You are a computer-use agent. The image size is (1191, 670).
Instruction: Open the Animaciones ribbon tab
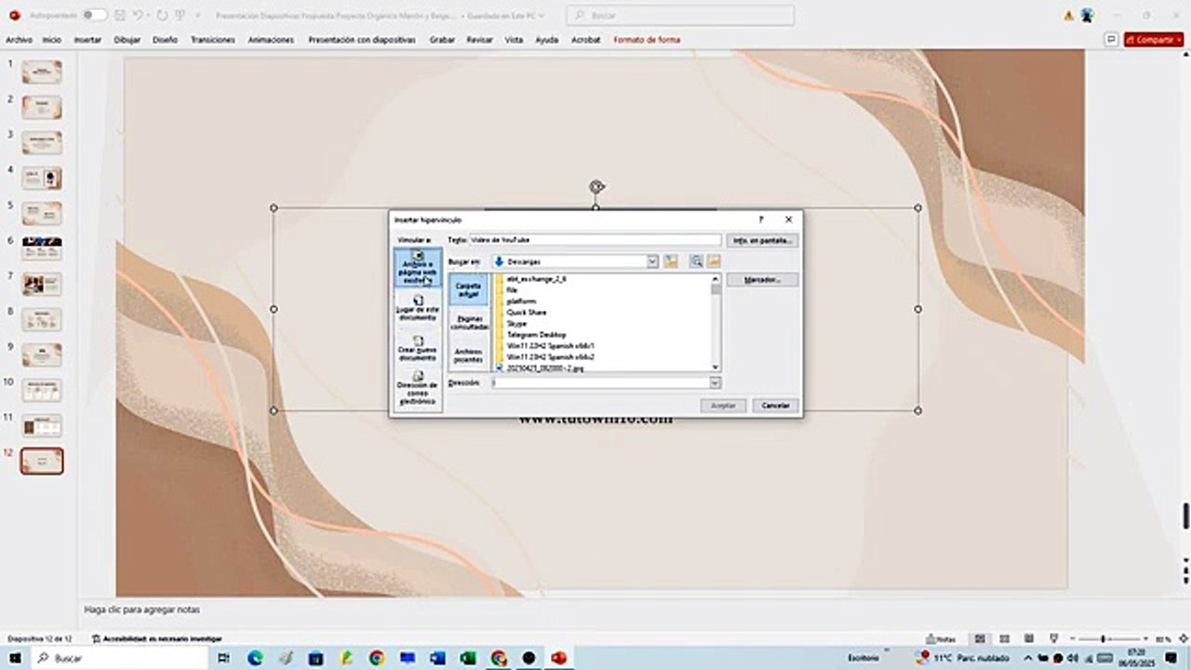pyautogui.click(x=271, y=40)
